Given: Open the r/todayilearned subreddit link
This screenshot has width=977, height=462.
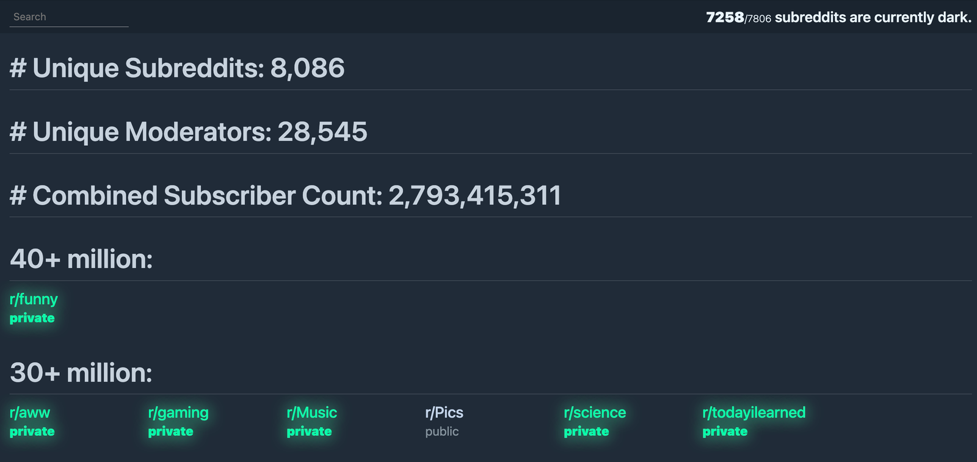Looking at the screenshot, I should pos(754,413).
